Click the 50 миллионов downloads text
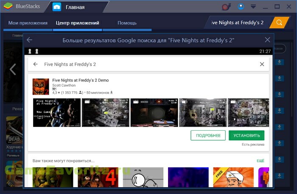This screenshot has height=194, width=297. click(x=99, y=93)
